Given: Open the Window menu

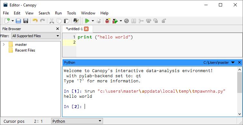Looking at the screenshot, I should [88, 13].
